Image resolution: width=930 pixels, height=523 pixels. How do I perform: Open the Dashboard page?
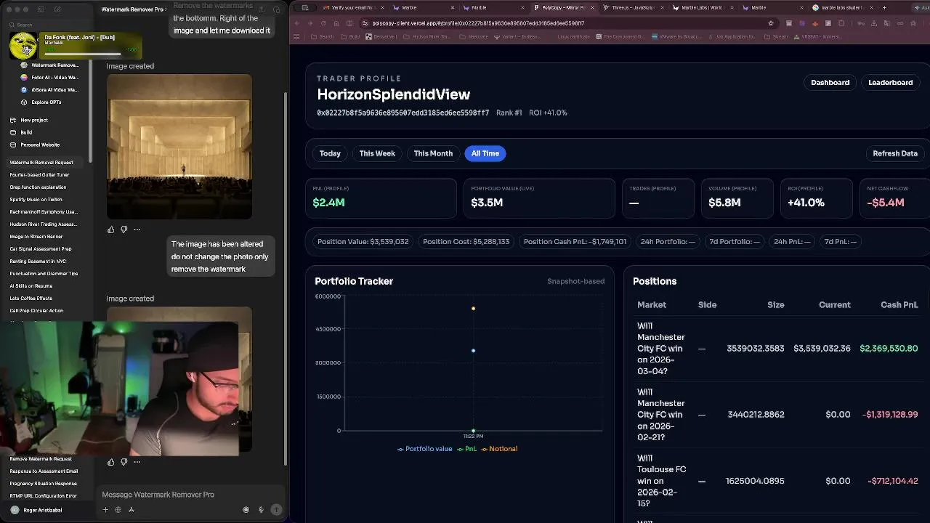click(x=830, y=83)
